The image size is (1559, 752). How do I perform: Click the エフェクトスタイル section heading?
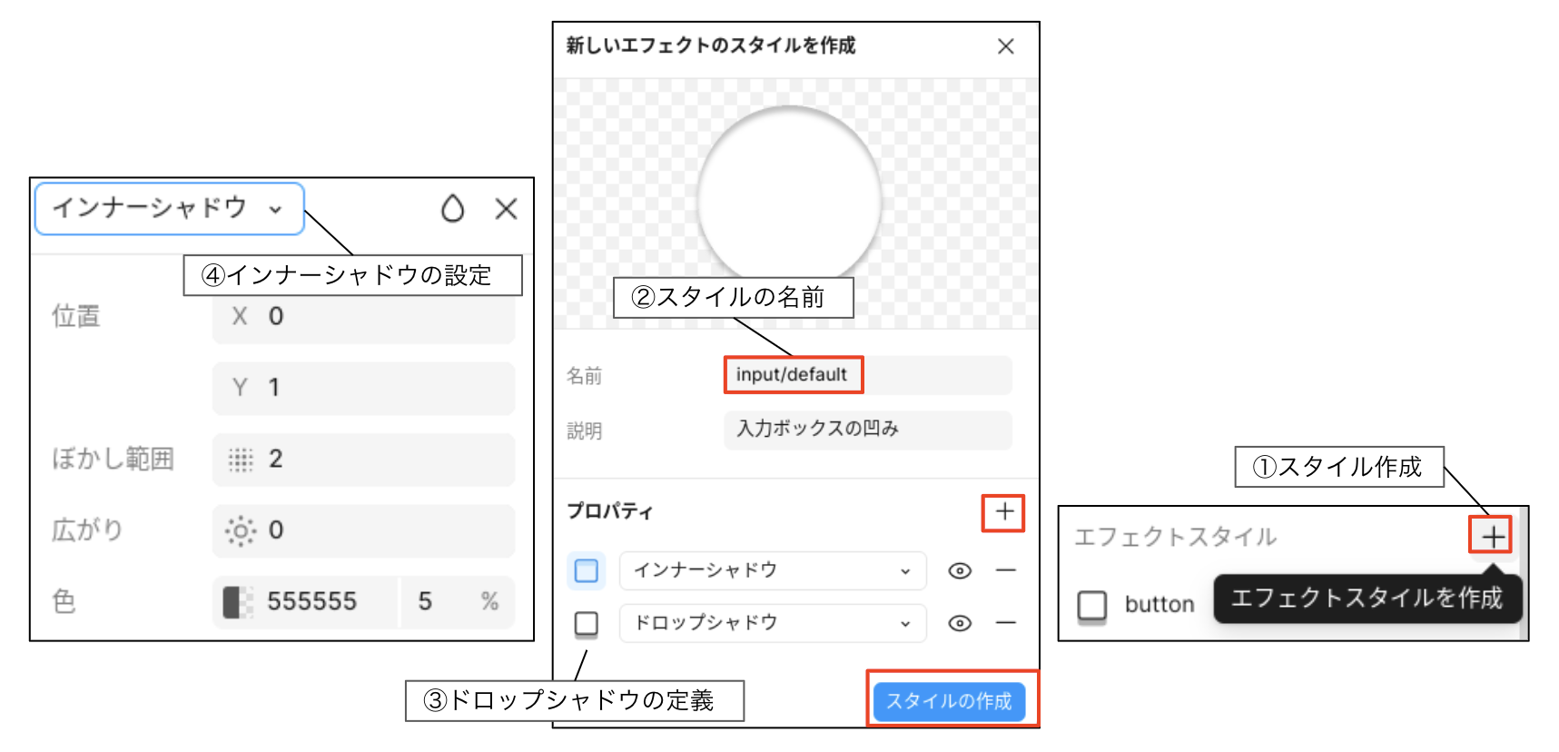tap(1175, 538)
